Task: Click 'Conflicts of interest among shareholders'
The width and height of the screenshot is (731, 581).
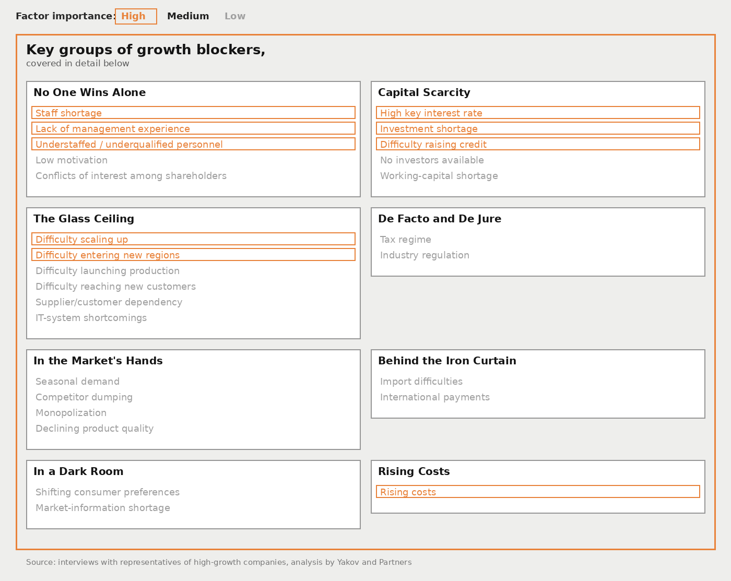Action: point(131,176)
